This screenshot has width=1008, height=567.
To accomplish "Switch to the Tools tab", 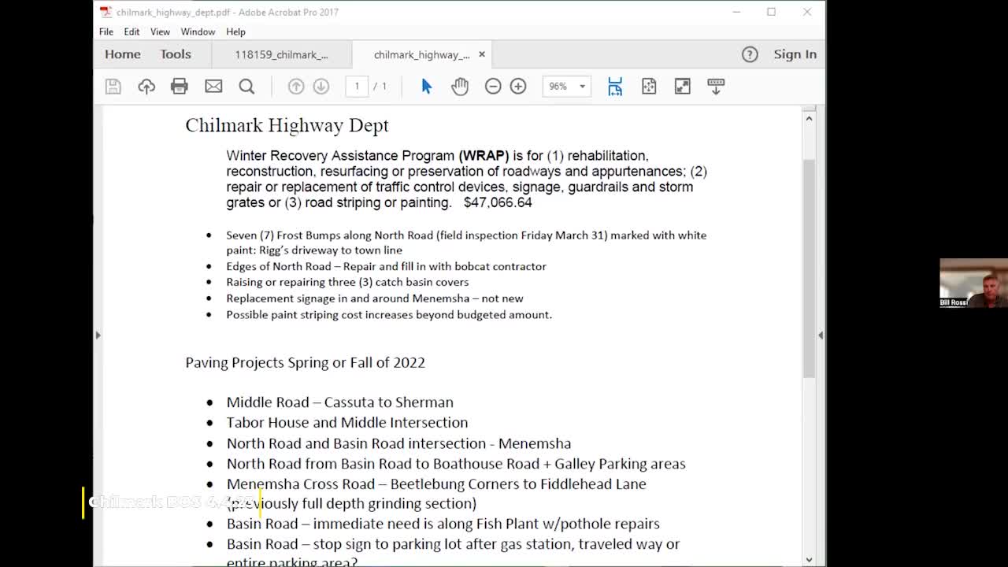I will click(x=176, y=54).
